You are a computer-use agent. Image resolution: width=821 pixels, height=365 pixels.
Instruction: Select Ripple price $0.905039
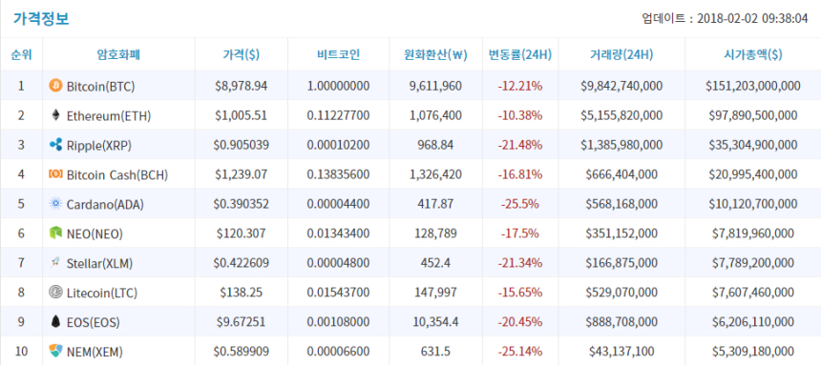point(242,145)
